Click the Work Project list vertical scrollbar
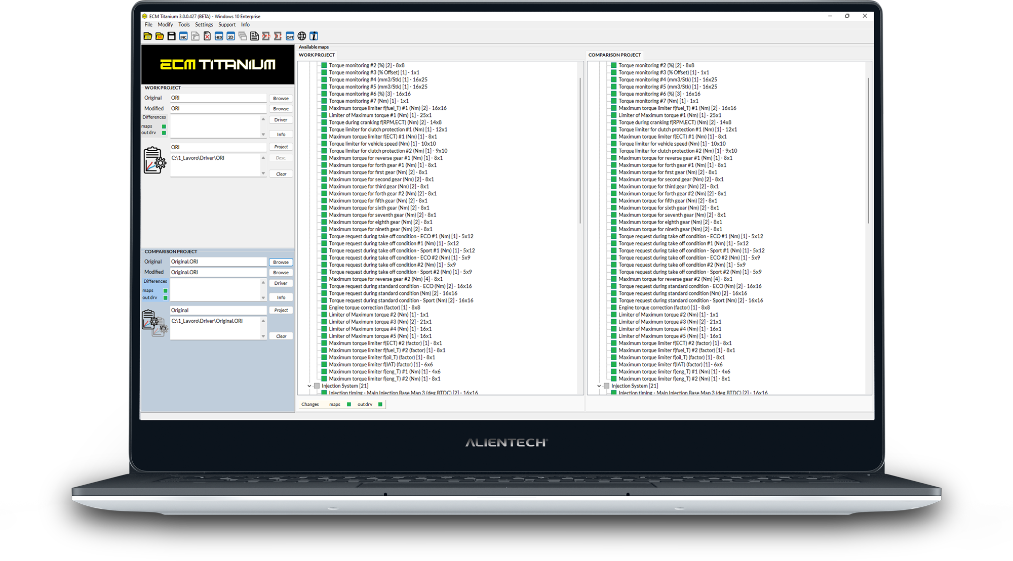Image resolution: width=1013 pixels, height=561 pixels. click(580, 151)
